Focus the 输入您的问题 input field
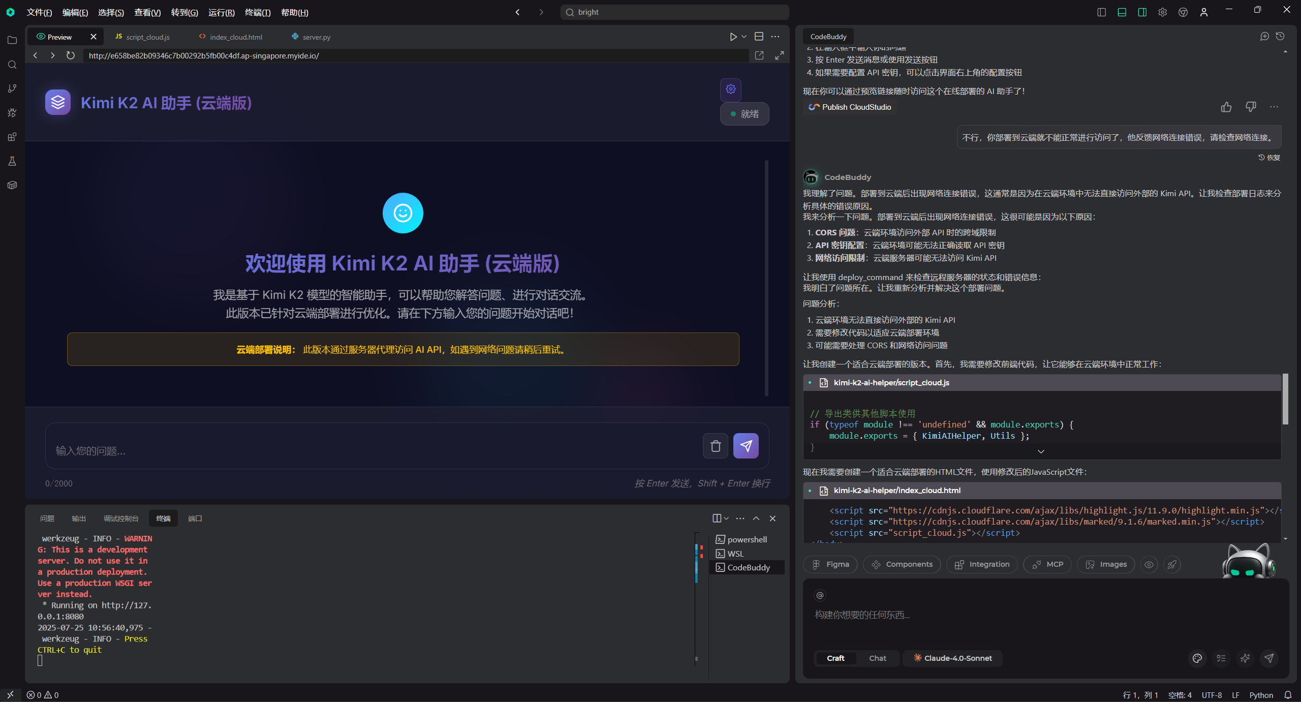Screen dimensions: 1301x702 tap(374, 446)
